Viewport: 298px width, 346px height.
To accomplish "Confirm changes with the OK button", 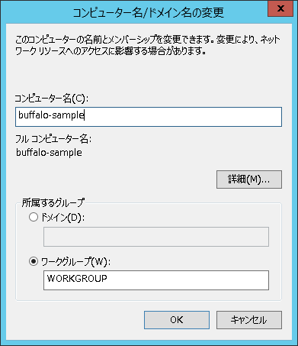I will pos(177,320).
